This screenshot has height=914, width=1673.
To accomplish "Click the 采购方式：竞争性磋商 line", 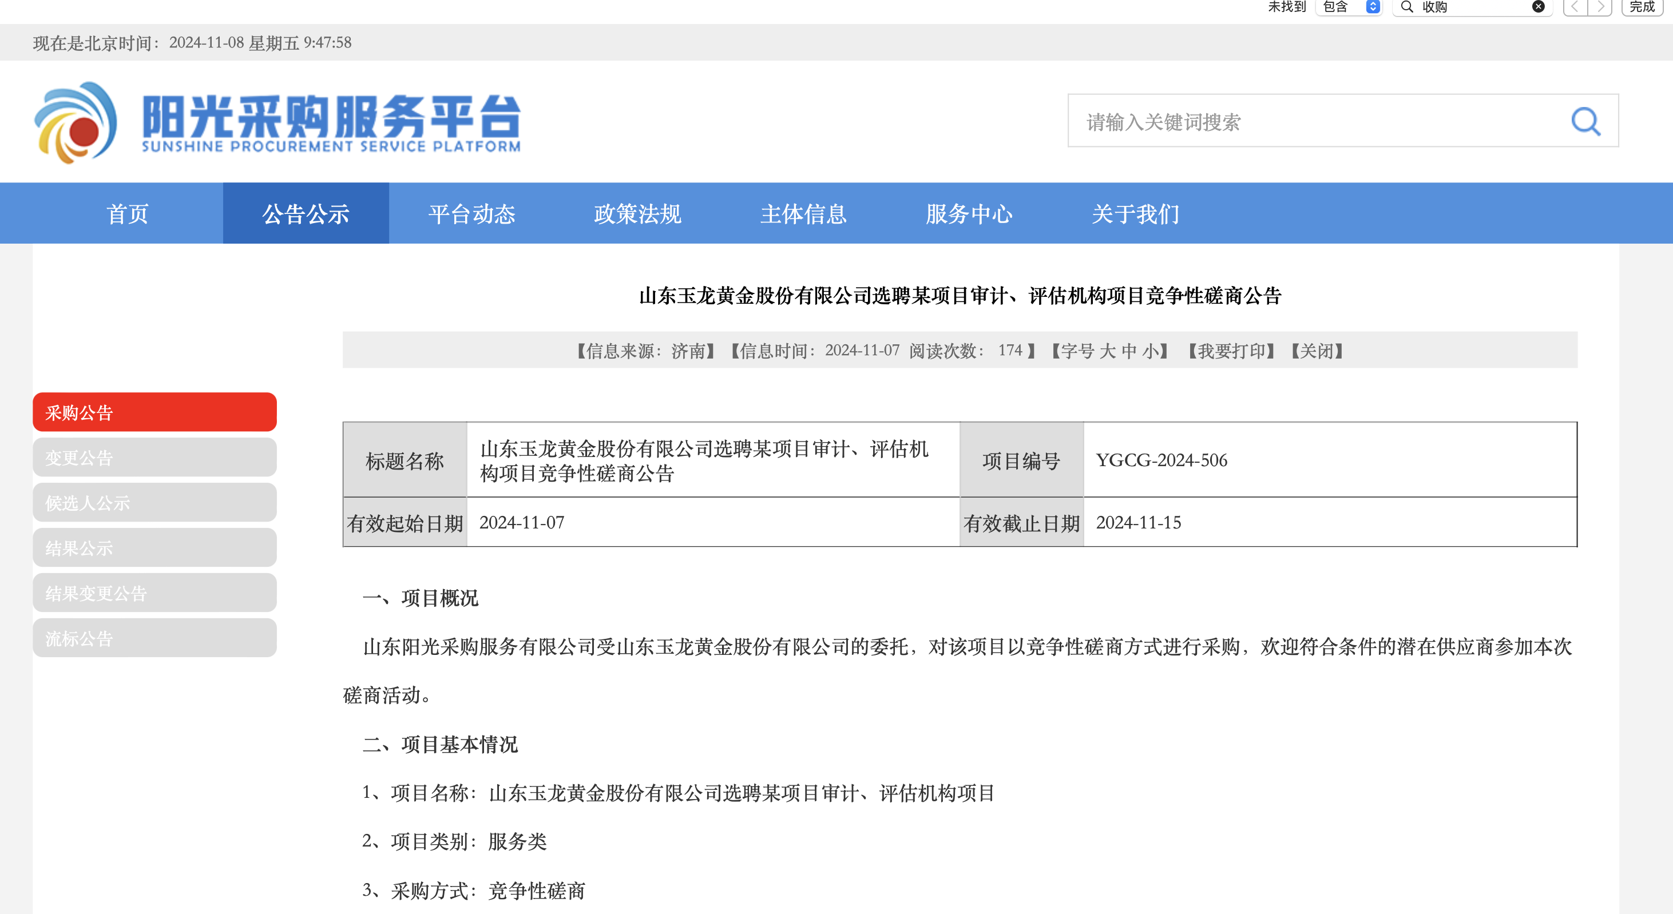I will (473, 890).
